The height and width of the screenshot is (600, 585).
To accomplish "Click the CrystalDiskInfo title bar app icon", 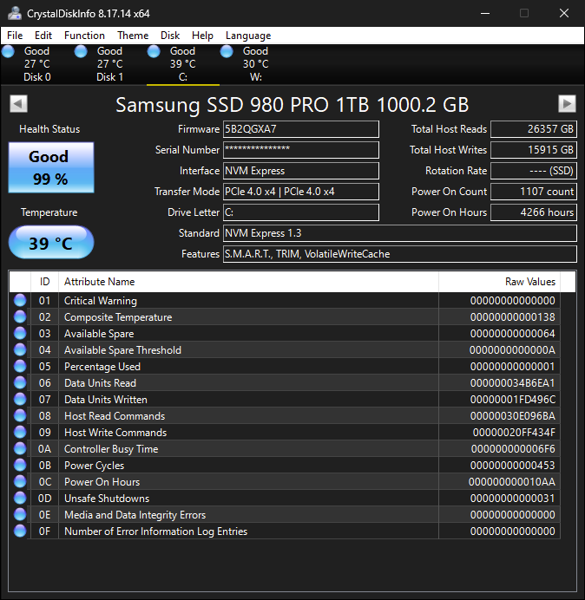I will point(15,13).
